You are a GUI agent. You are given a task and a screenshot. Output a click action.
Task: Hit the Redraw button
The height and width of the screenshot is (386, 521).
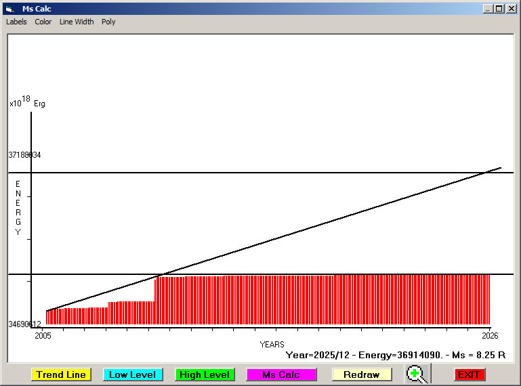click(x=362, y=374)
